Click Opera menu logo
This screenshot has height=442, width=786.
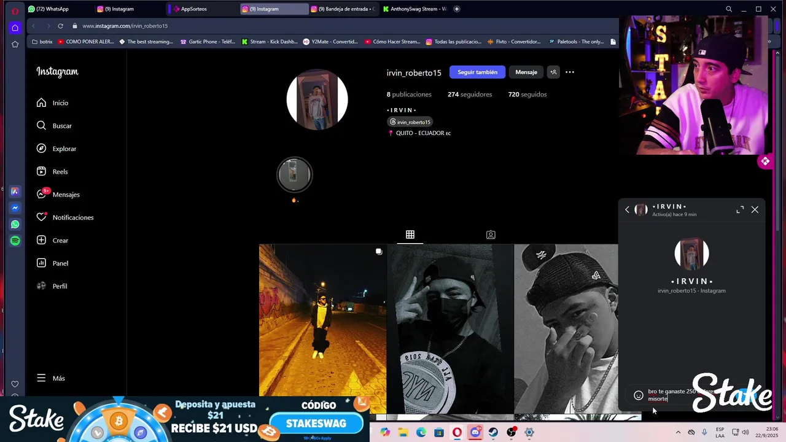tap(15, 11)
